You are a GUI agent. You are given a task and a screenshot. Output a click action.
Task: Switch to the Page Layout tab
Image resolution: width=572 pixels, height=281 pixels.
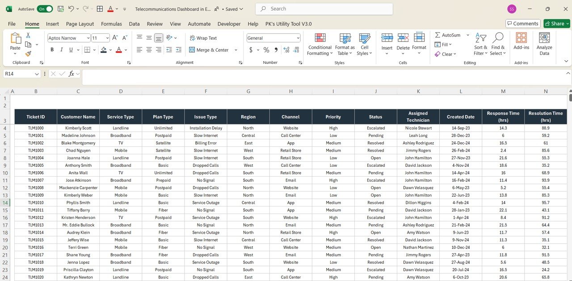pyautogui.click(x=80, y=24)
